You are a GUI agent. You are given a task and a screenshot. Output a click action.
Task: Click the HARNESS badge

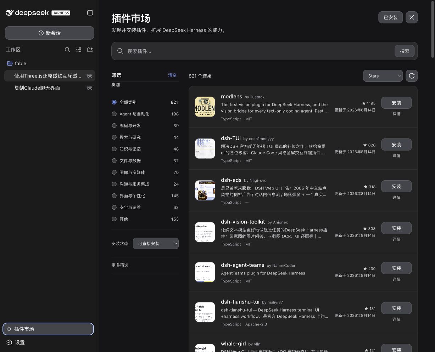point(61,13)
